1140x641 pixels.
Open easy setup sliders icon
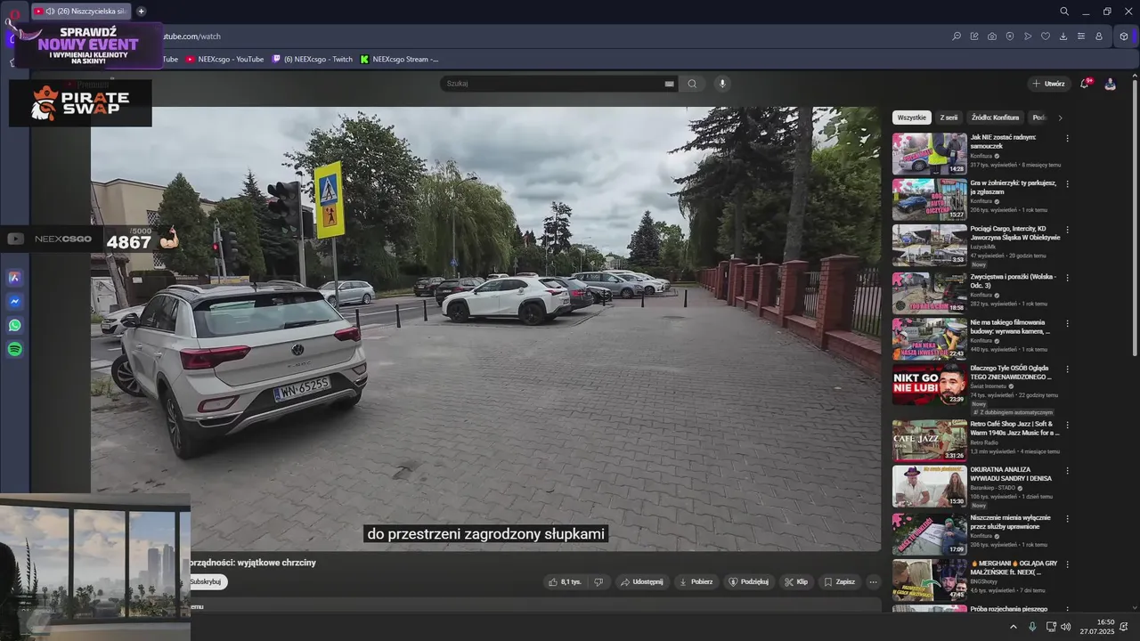point(1081,37)
